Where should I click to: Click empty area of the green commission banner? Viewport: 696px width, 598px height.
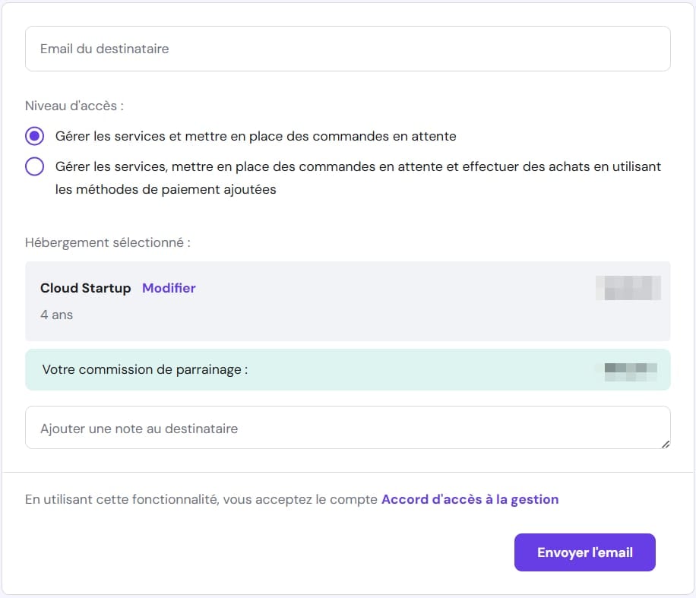point(418,370)
